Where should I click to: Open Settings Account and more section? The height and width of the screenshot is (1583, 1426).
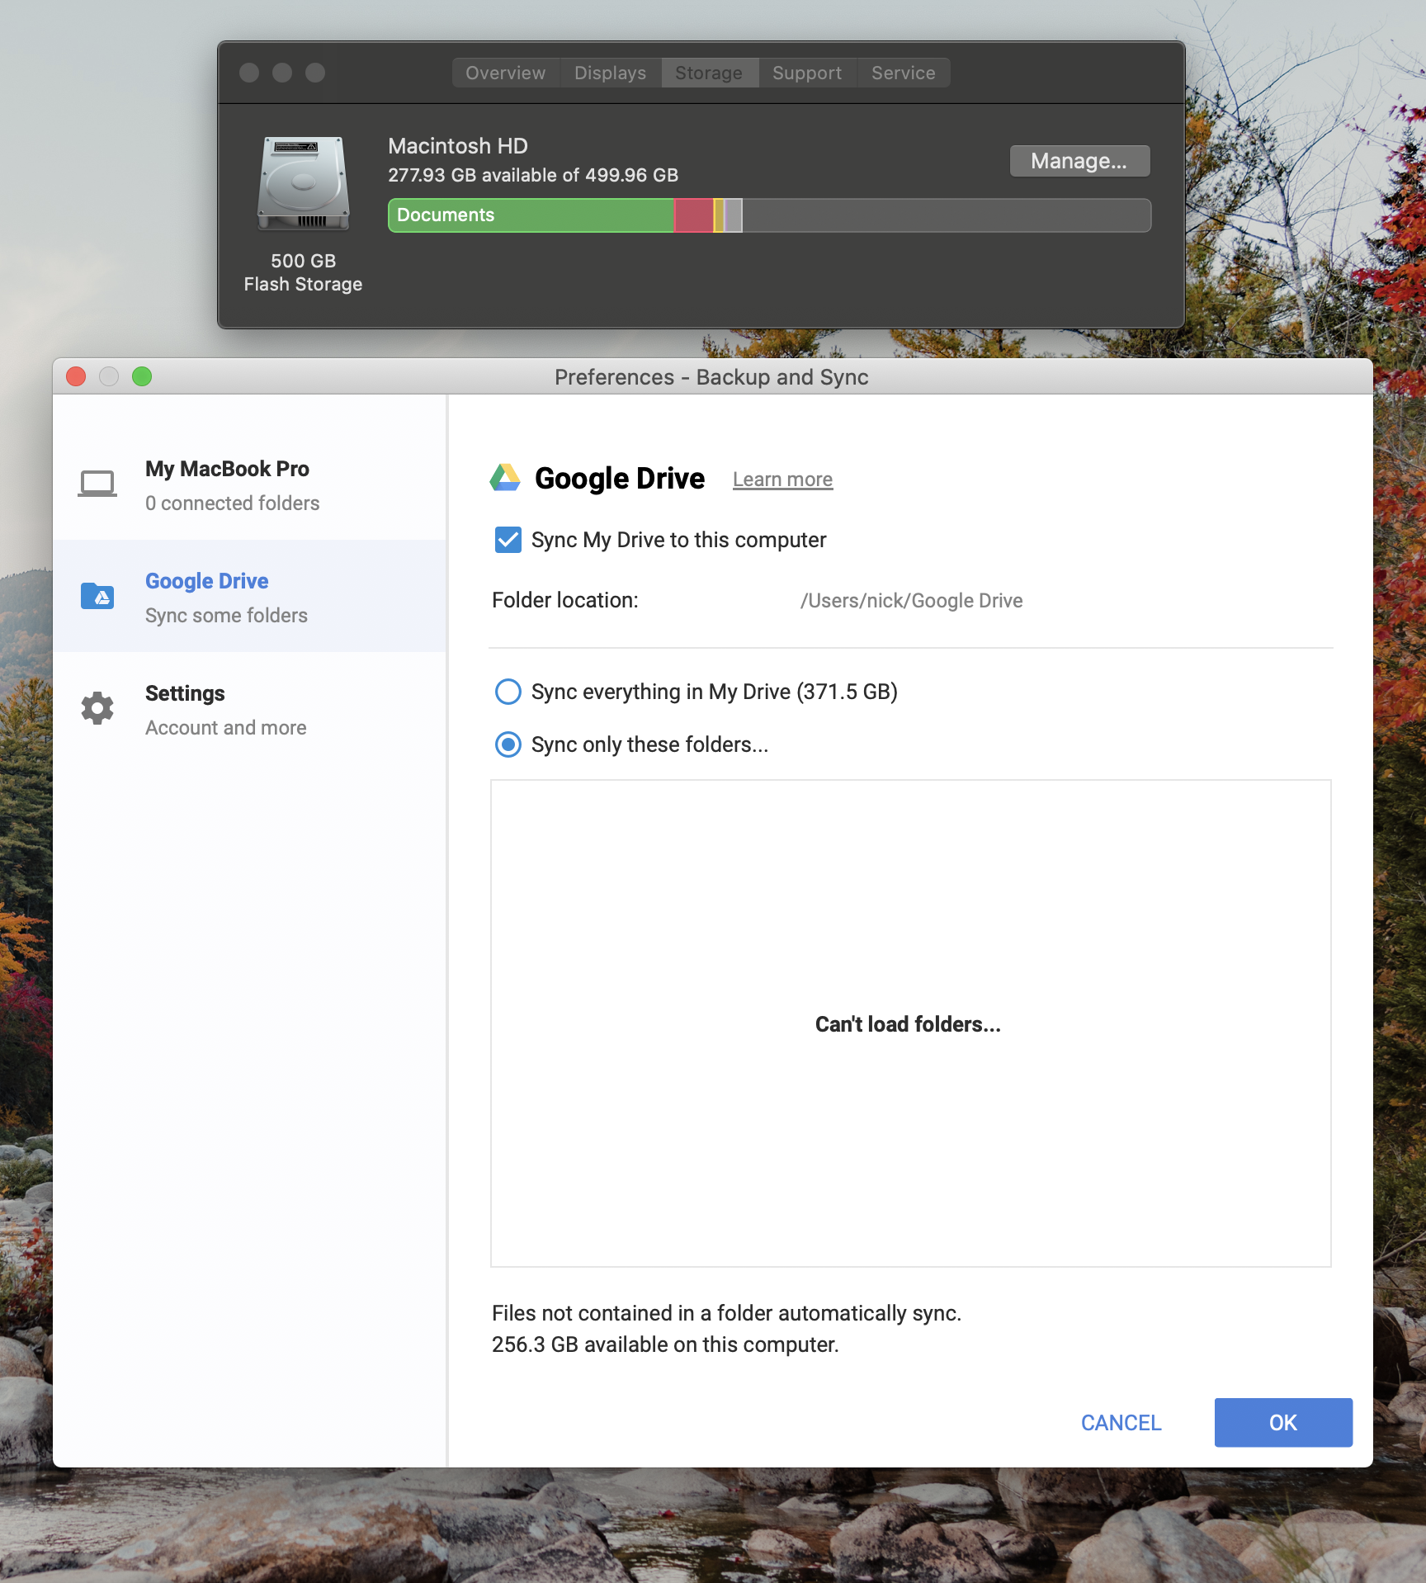[x=250, y=709]
